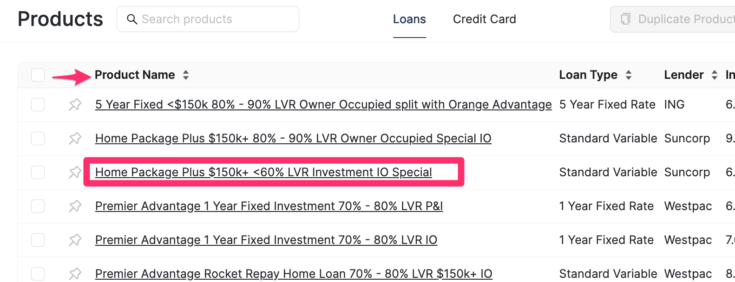This screenshot has height=282, width=735.
Task: Click the search magnifier icon
Action: click(132, 19)
